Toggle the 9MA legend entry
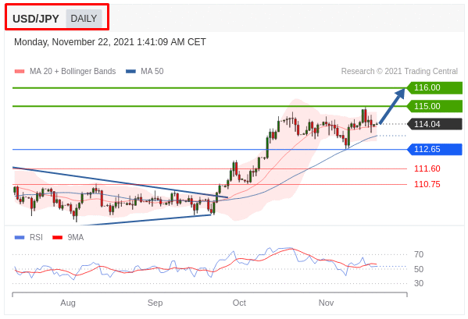Viewport: 468px width, 319px height. click(x=68, y=237)
